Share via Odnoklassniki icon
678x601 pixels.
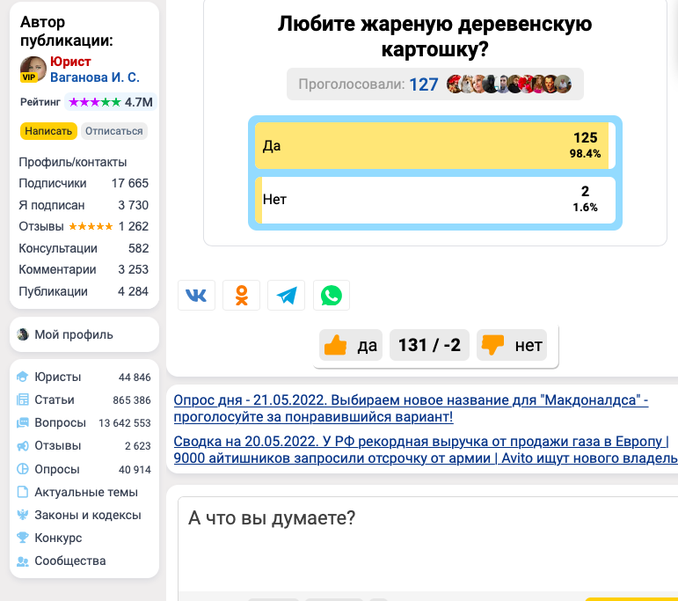click(241, 296)
